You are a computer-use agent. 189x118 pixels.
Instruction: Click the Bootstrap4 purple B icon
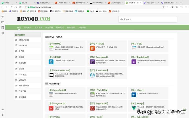(x=134, y=62)
